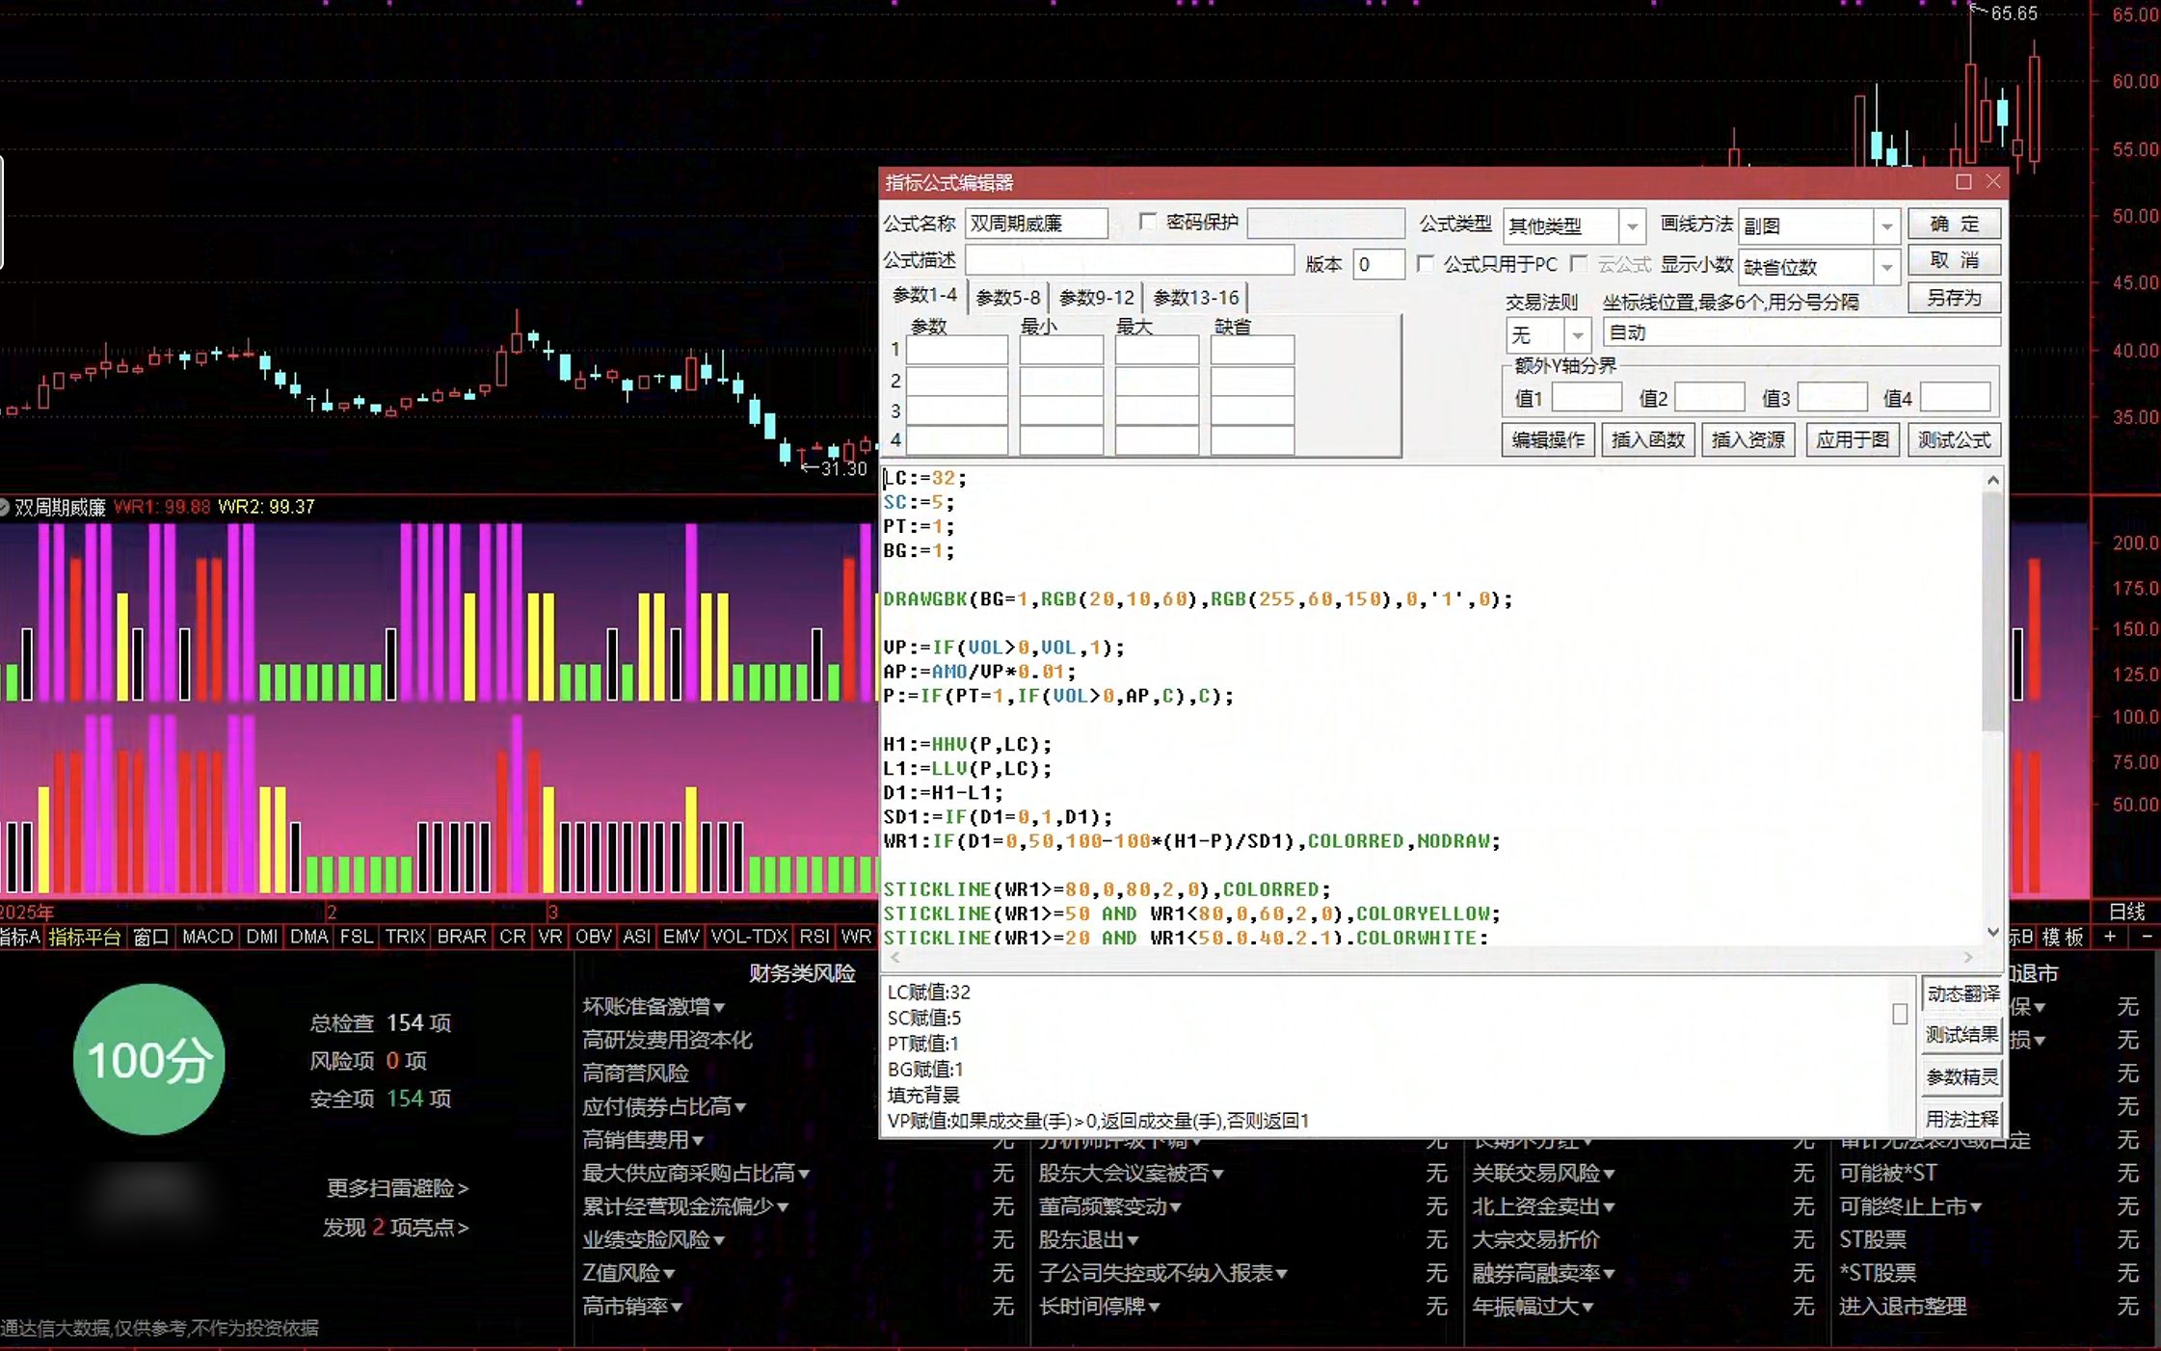
Task: Click the 公式描述 input field
Action: tap(1129, 260)
